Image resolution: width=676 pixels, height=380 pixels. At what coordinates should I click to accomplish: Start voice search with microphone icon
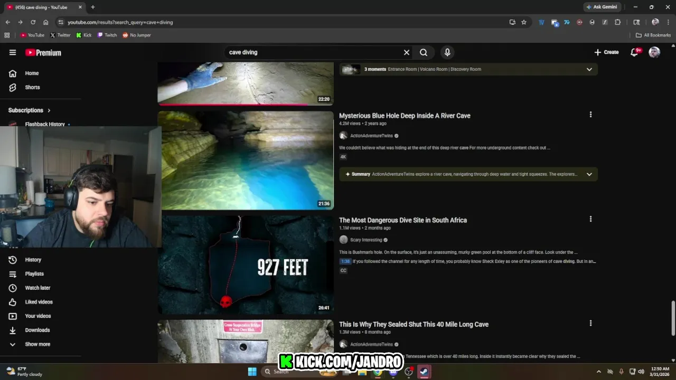[447, 52]
